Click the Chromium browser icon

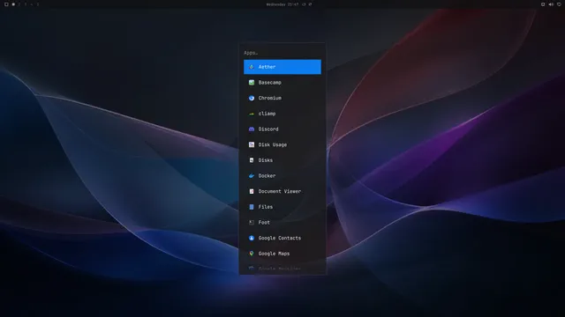click(252, 98)
